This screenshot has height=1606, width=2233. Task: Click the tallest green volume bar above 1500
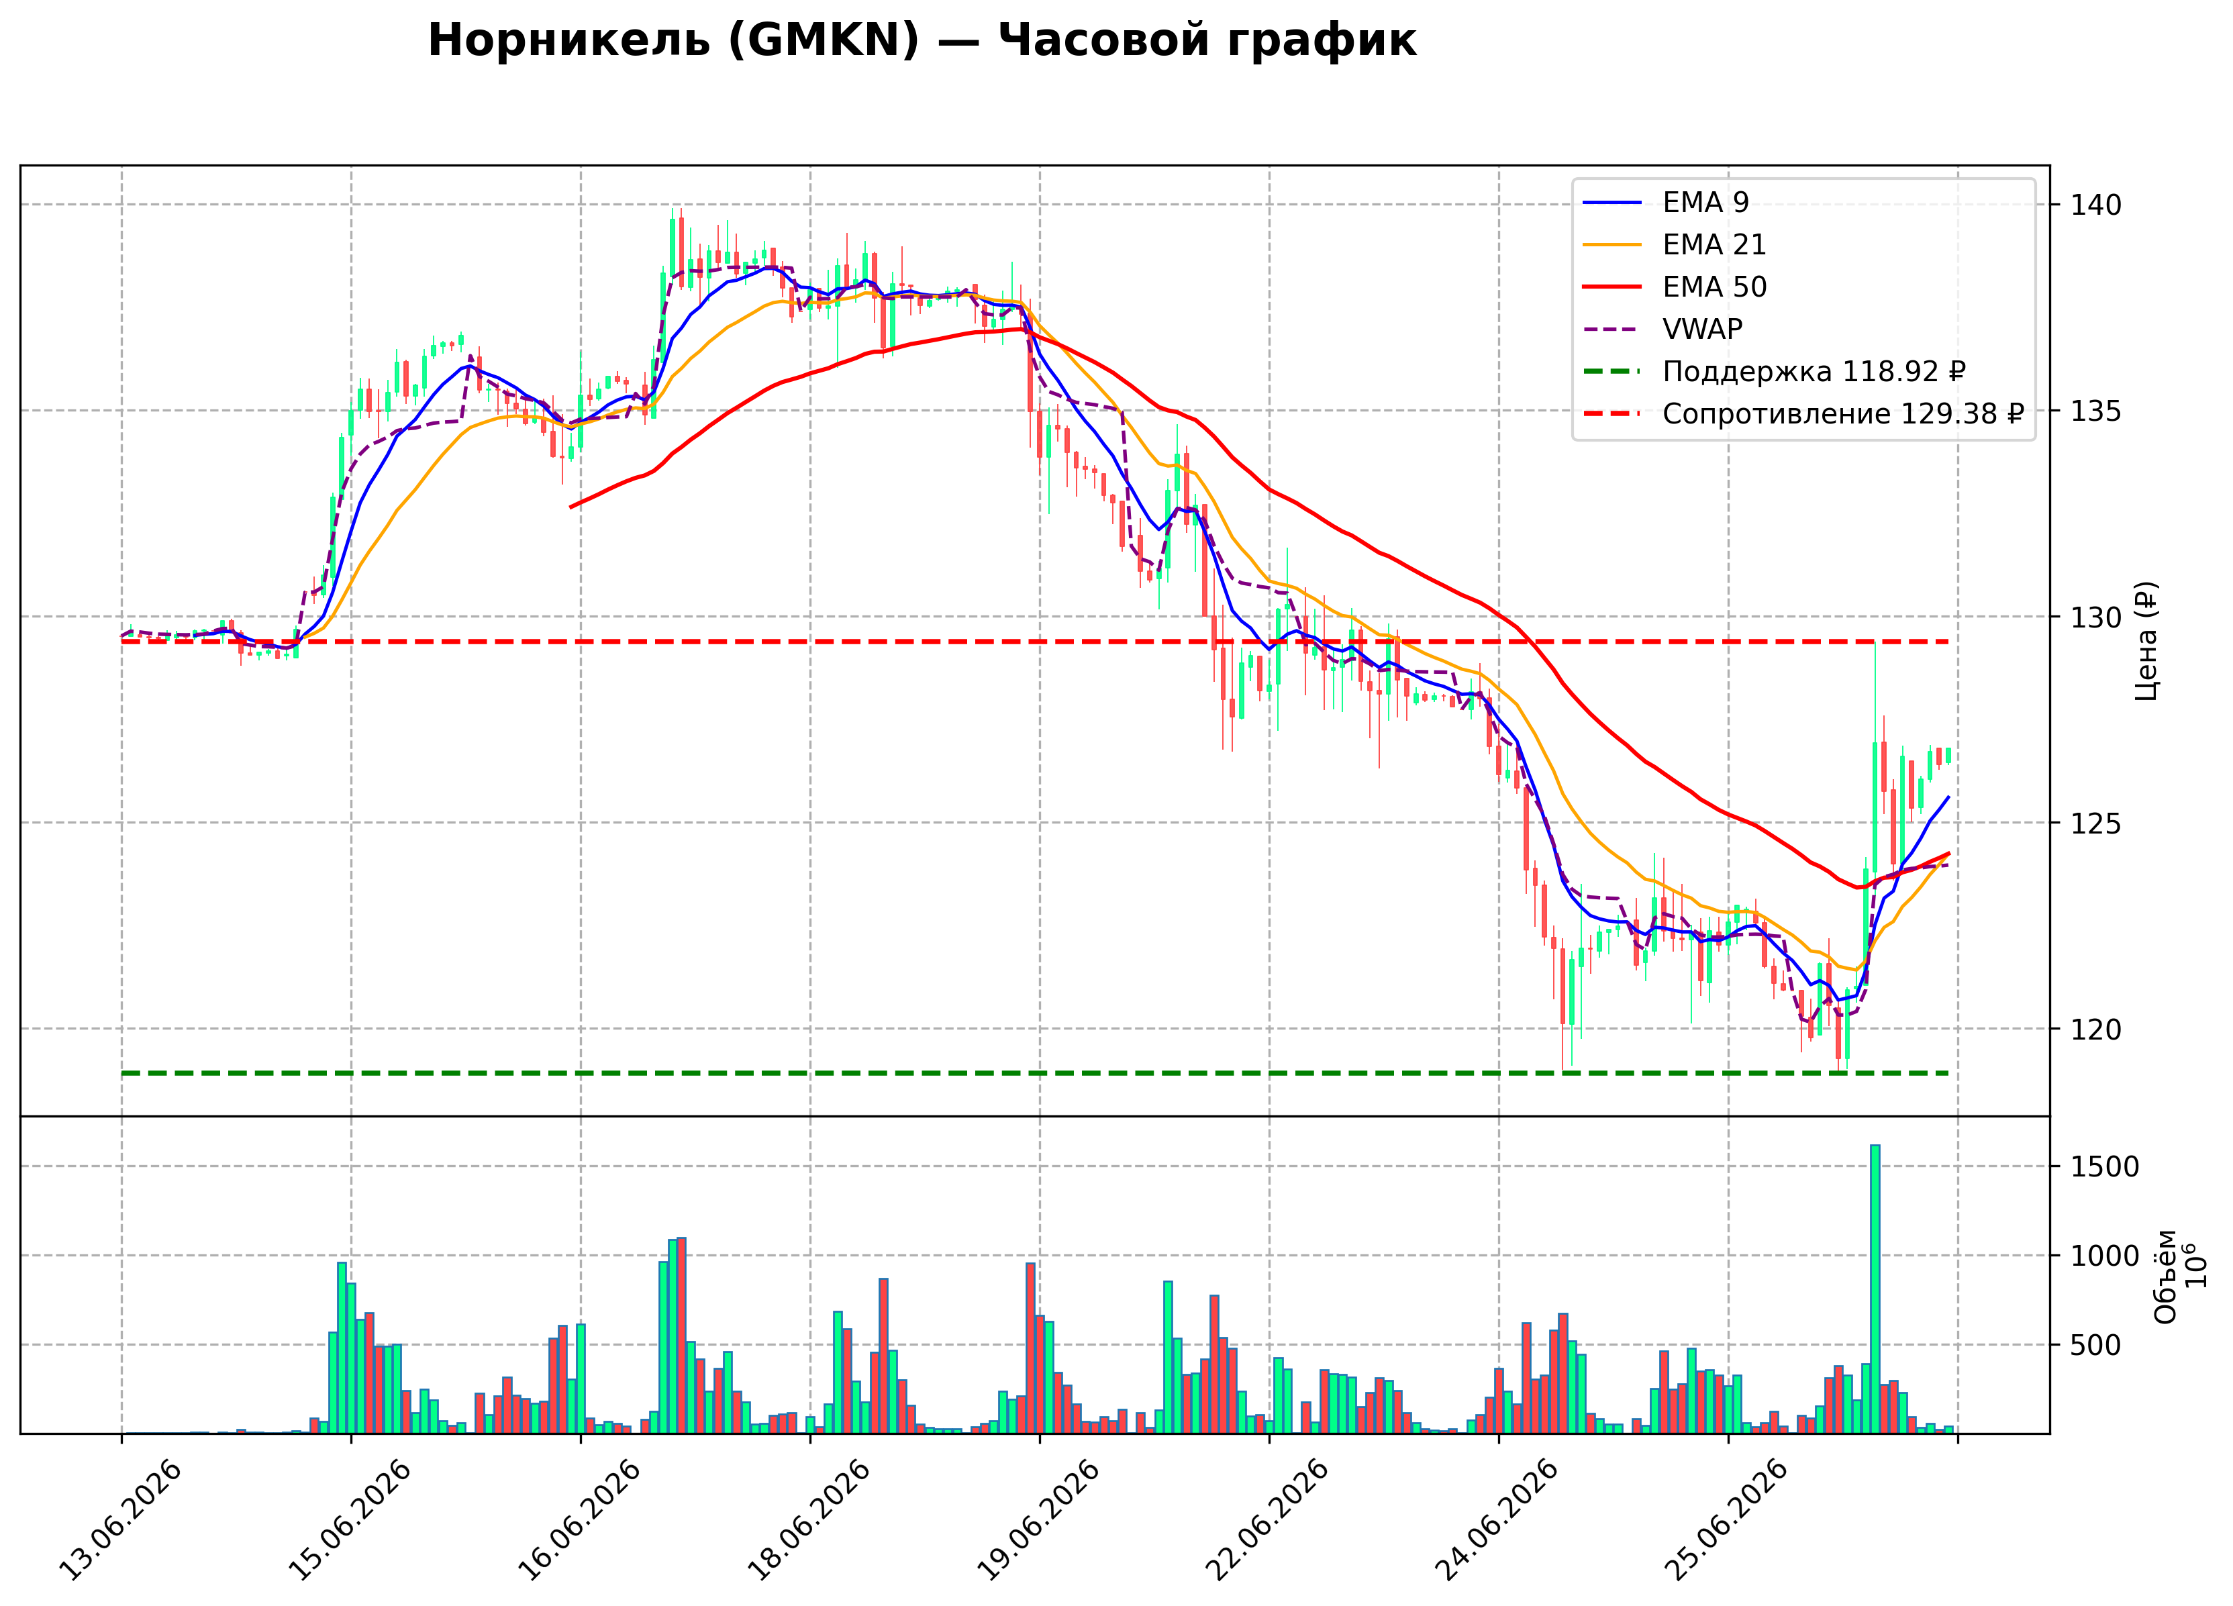pos(1876,1289)
